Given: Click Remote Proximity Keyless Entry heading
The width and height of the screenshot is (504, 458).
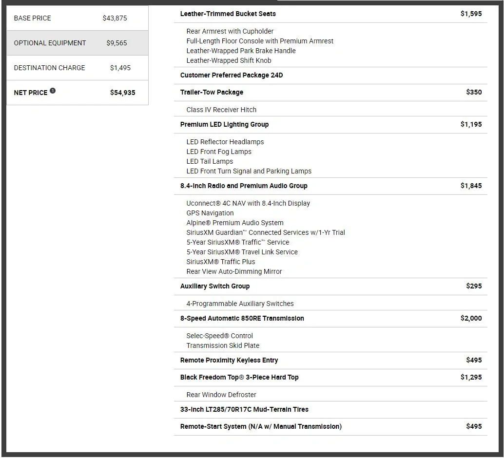Looking at the screenshot, I should pyautogui.click(x=229, y=360).
